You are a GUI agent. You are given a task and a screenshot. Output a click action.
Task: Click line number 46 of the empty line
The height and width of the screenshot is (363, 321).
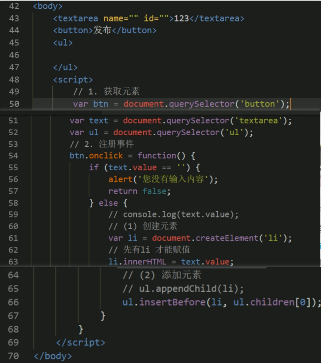tap(14, 55)
